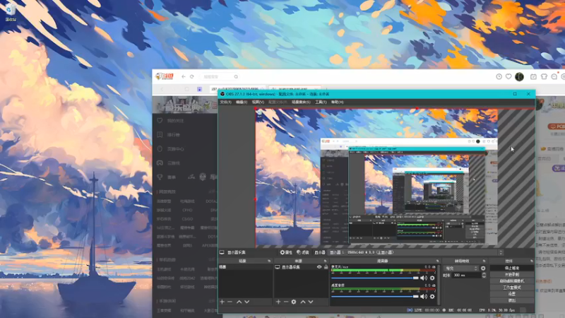Screen dimensions: 565x318
Task: Open the messages icon in Huya top bar
Action: point(554,76)
